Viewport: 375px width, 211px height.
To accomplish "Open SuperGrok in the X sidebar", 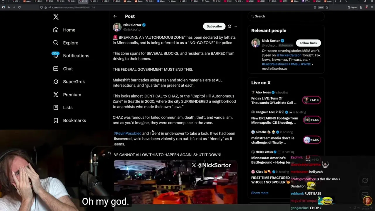I will [x=69, y=81].
